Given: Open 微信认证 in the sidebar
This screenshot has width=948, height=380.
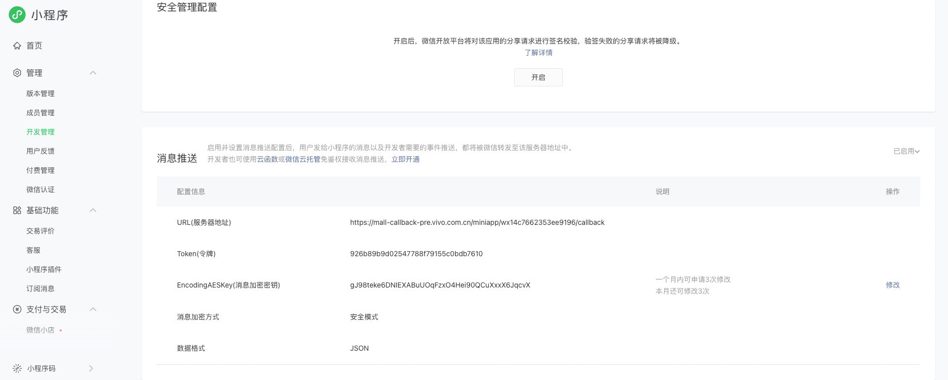Looking at the screenshot, I should (40, 189).
